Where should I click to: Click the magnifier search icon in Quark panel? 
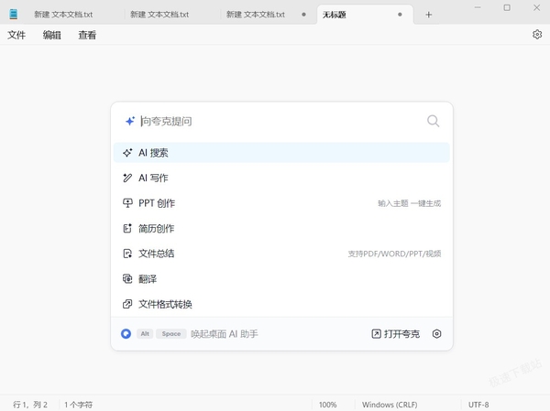433,121
